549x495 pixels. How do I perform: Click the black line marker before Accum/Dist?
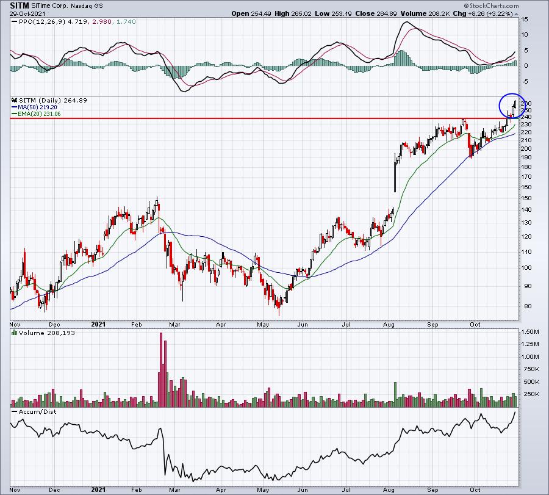click(15, 411)
